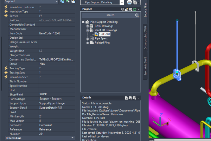Select the P&ID Drawings tree item

[104, 26]
